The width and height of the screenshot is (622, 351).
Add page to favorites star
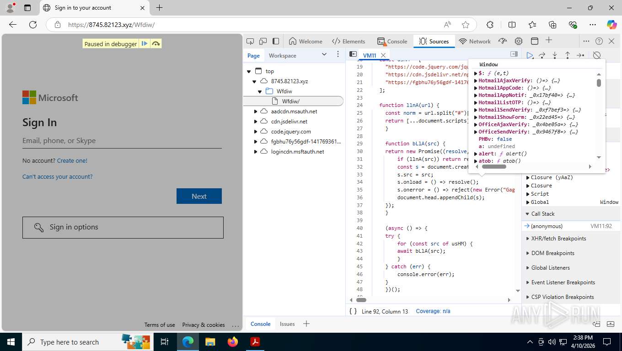pos(466,25)
